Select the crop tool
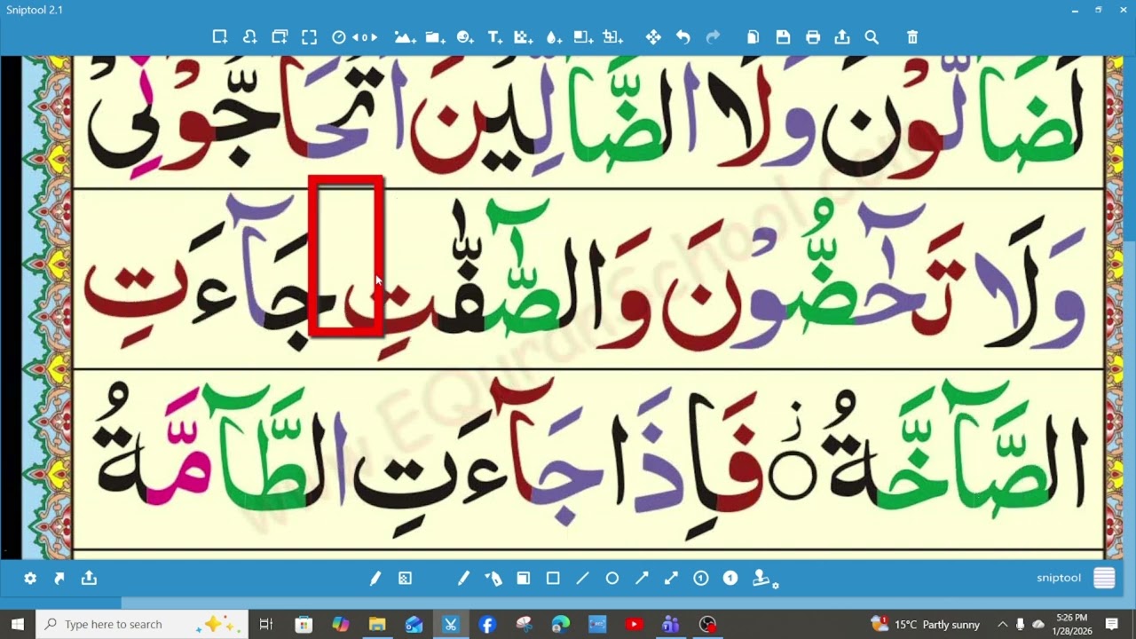1136x639 pixels. 612,37
